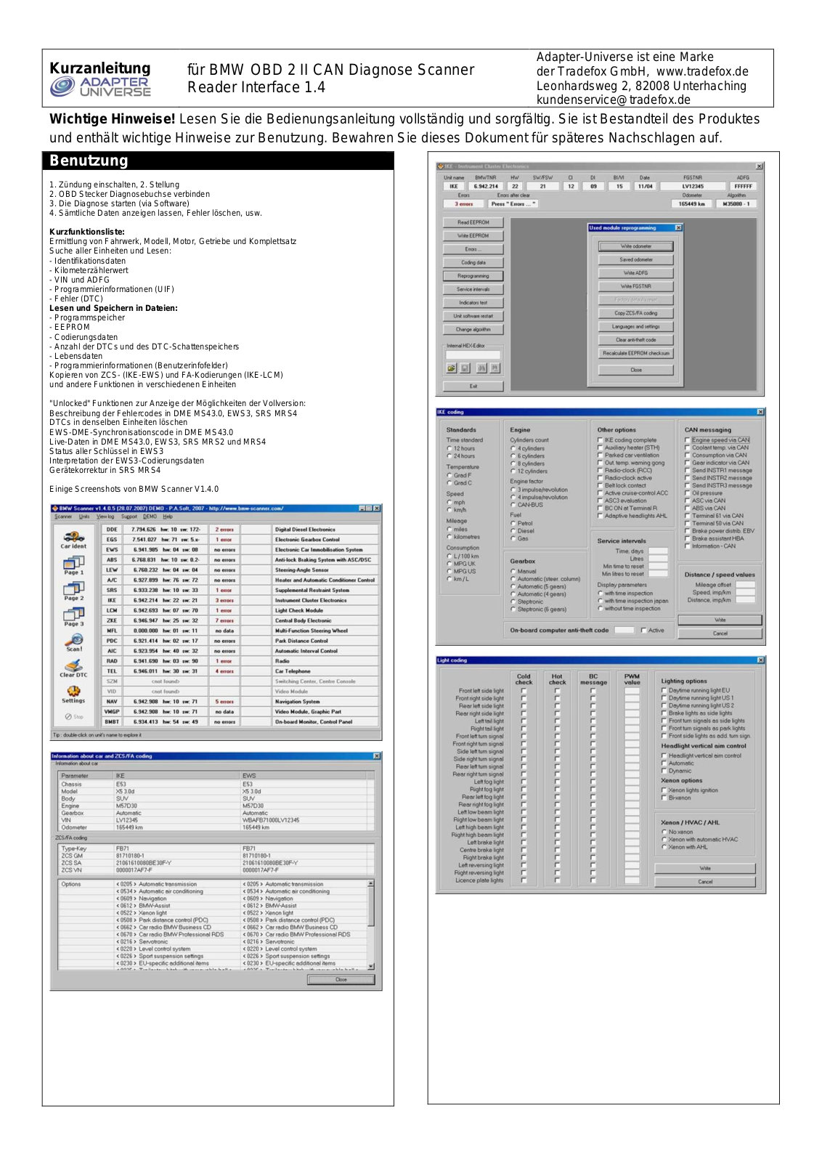This screenshot has width=822, height=1163.
Task: Click the binoculars find icon in HEX-Editor
Action: pos(481,368)
